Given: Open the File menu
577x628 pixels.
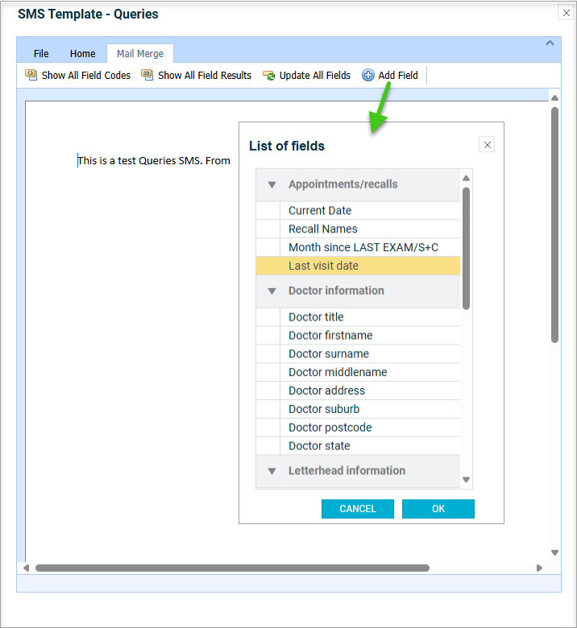Looking at the screenshot, I should pyautogui.click(x=41, y=54).
